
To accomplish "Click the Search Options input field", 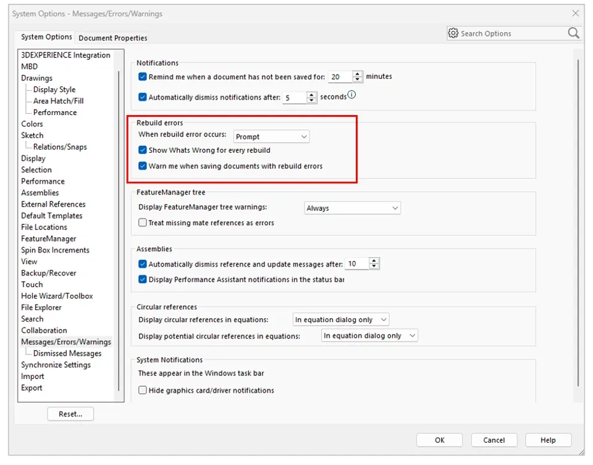I will pyautogui.click(x=513, y=33).
